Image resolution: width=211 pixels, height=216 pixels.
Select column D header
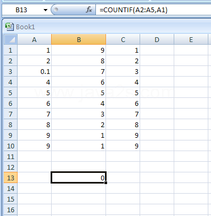pos(157,39)
